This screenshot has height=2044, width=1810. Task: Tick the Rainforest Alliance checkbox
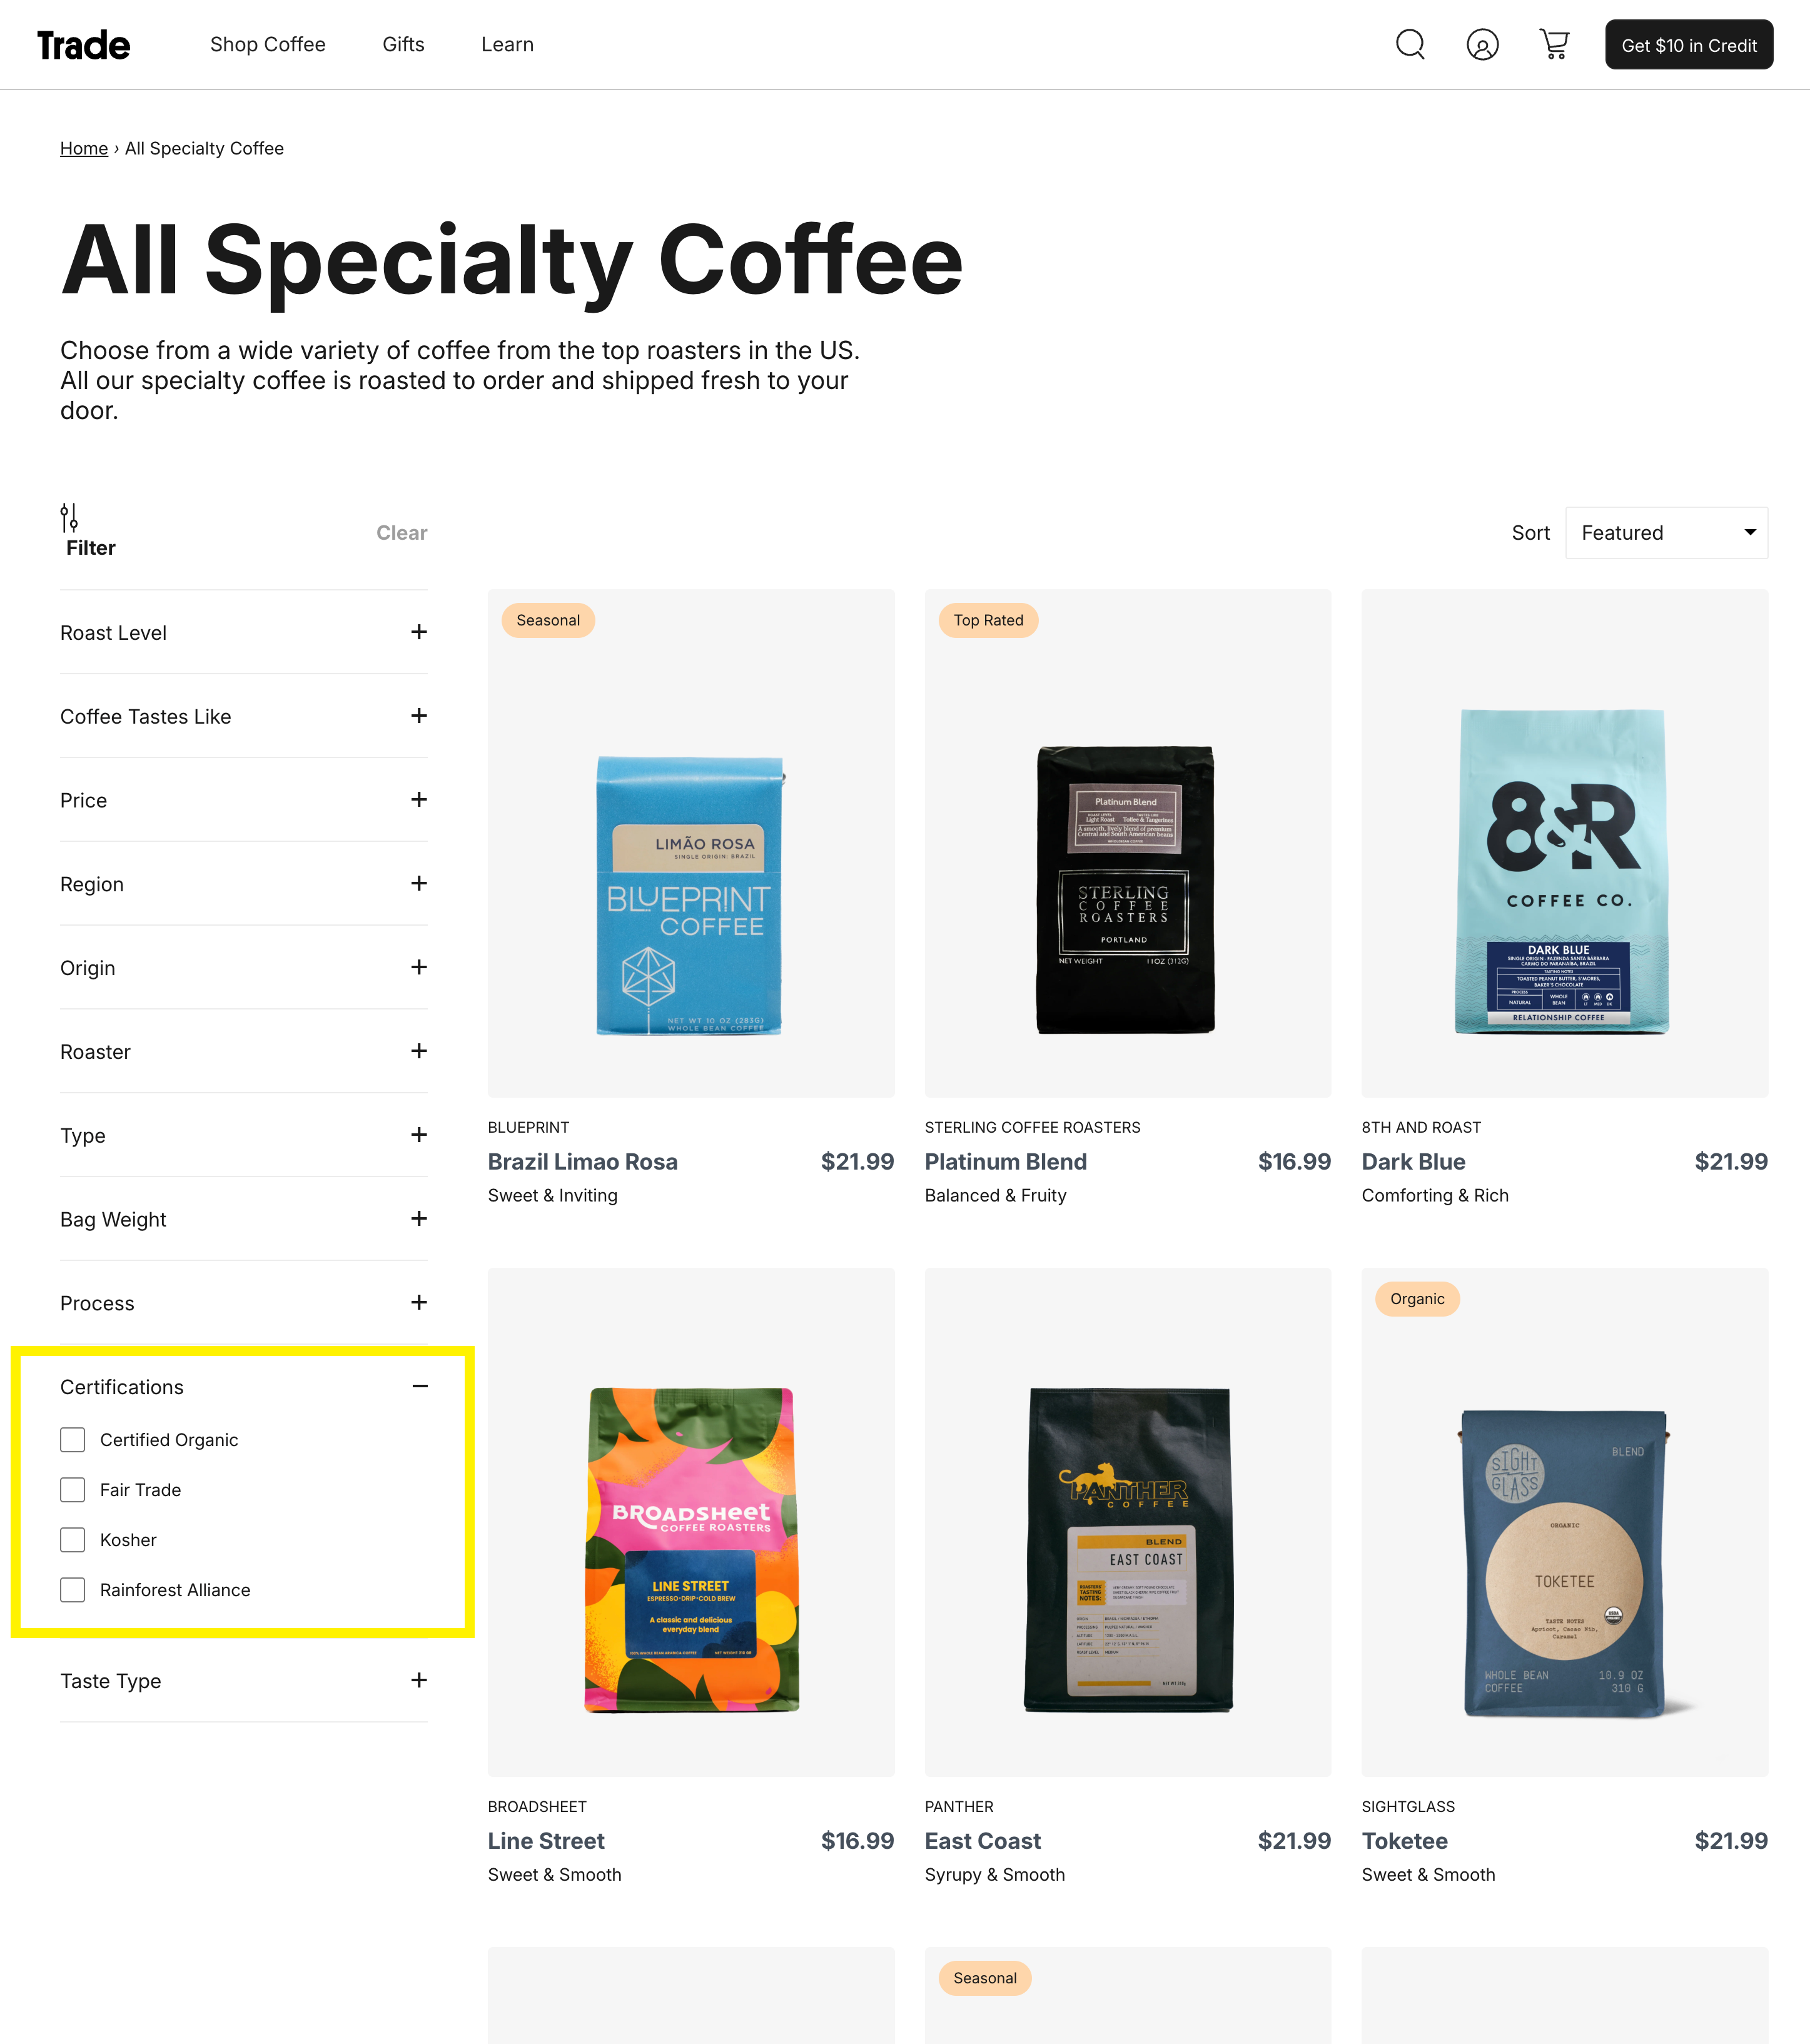[x=72, y=1590]
